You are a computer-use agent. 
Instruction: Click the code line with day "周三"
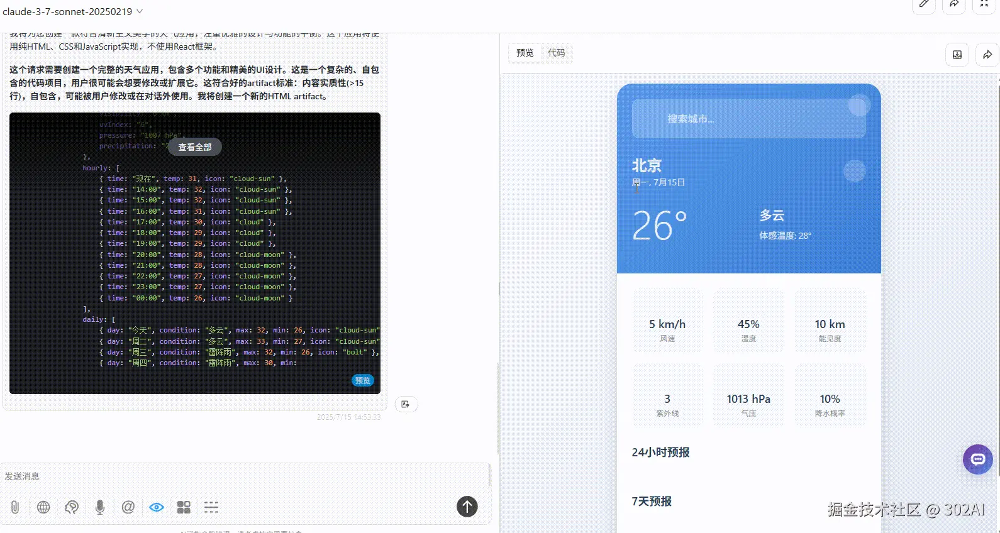(x=239, y=352)
